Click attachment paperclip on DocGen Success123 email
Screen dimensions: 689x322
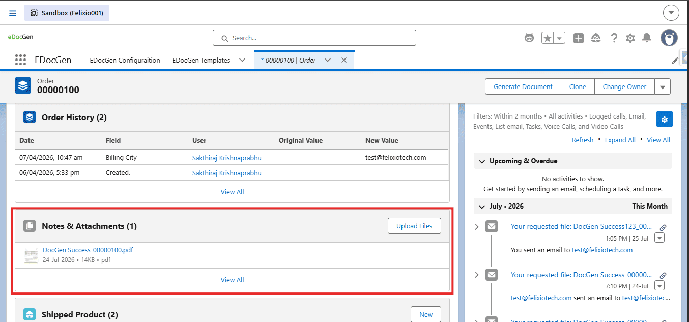(663, 228)
